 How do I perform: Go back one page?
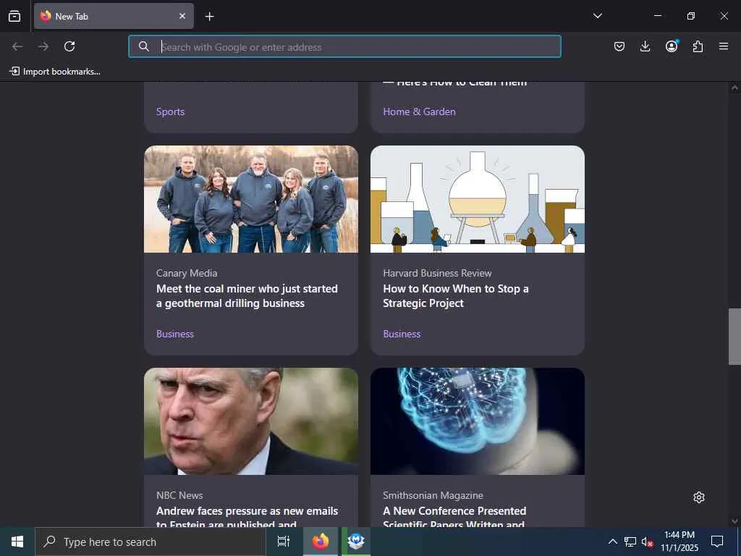point(17,46)
